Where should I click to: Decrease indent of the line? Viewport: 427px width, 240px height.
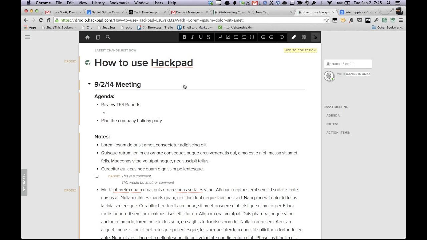(x=271, y=37)
